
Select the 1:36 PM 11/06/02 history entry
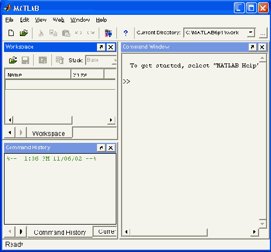click(51, 159)
